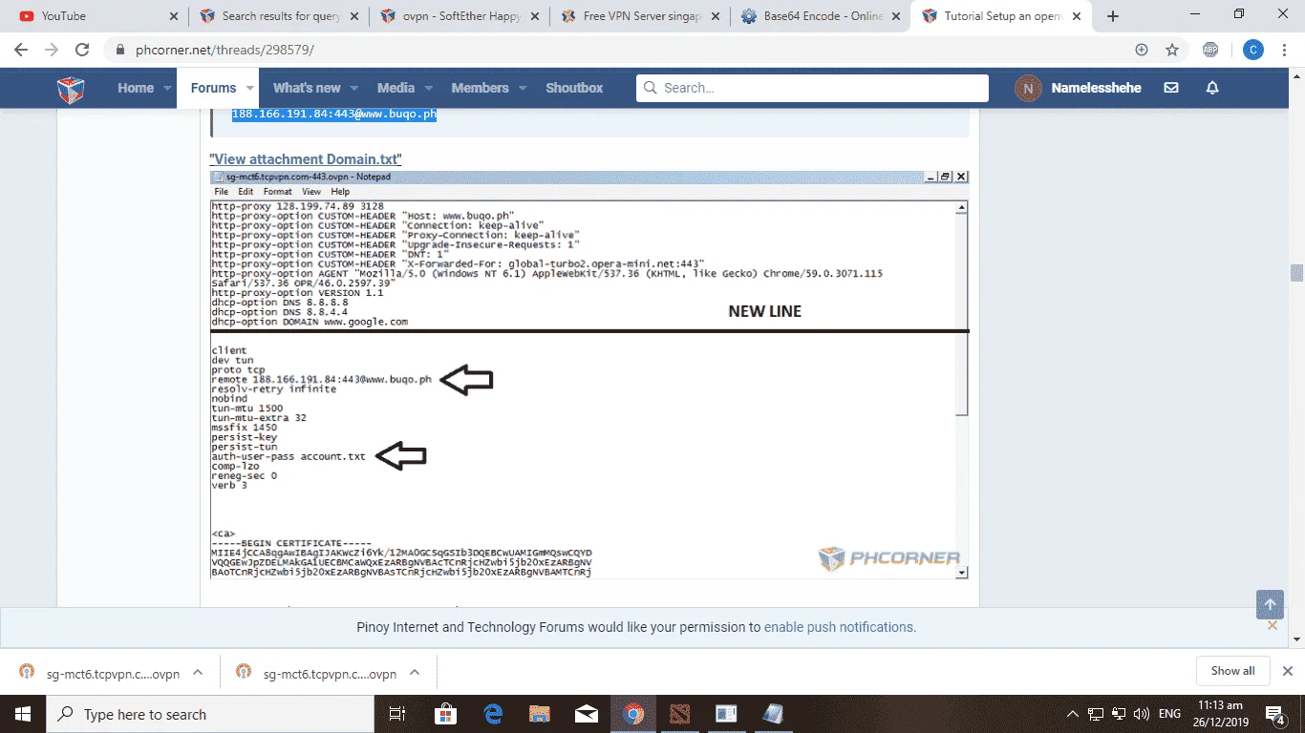Open the Windows Start menu
The height and width of the screenshot is (733, 1305).
click(x=23, y=714)
